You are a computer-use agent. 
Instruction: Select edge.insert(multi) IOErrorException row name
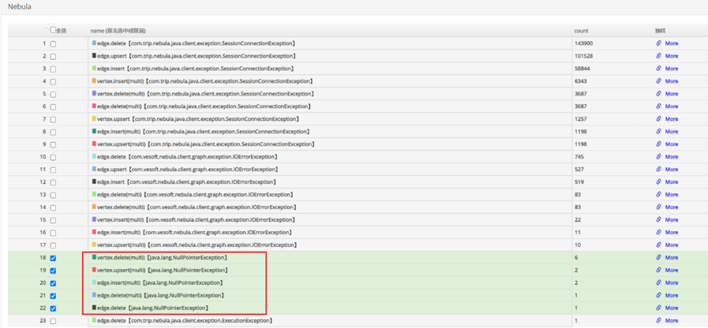195,232
